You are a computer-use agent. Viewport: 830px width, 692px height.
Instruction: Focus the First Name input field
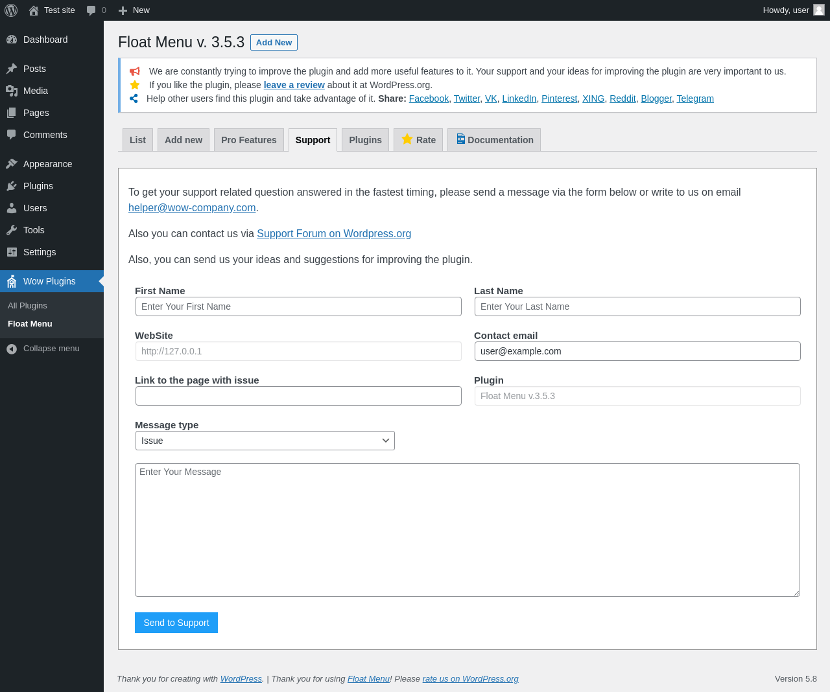298,306
